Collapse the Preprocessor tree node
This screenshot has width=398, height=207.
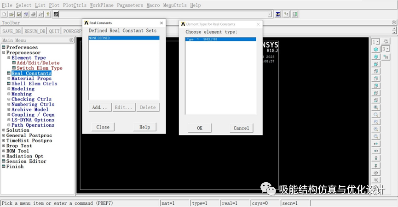(4, 53)
